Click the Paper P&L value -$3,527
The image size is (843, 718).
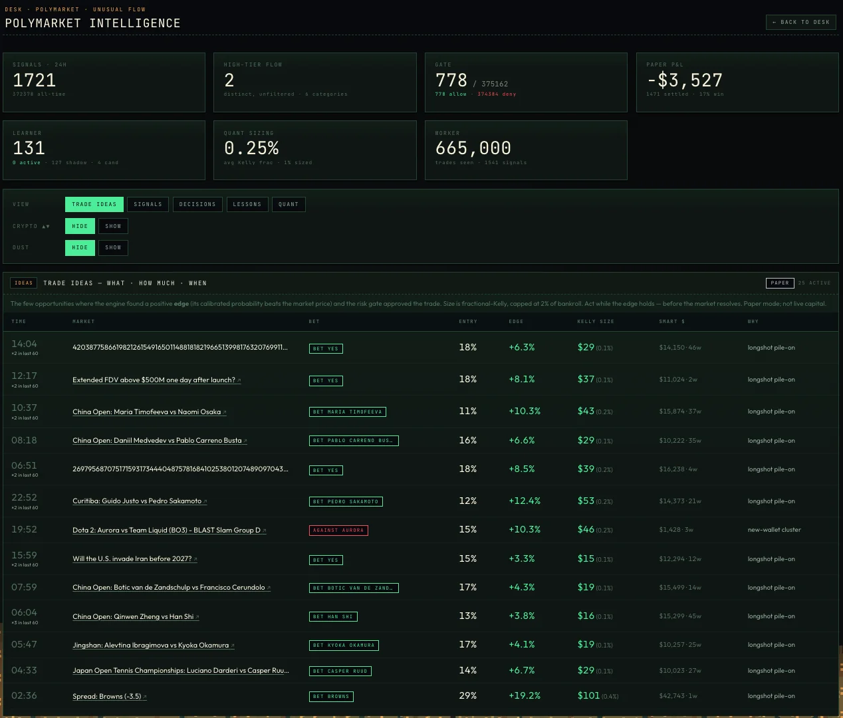(685, 80)
